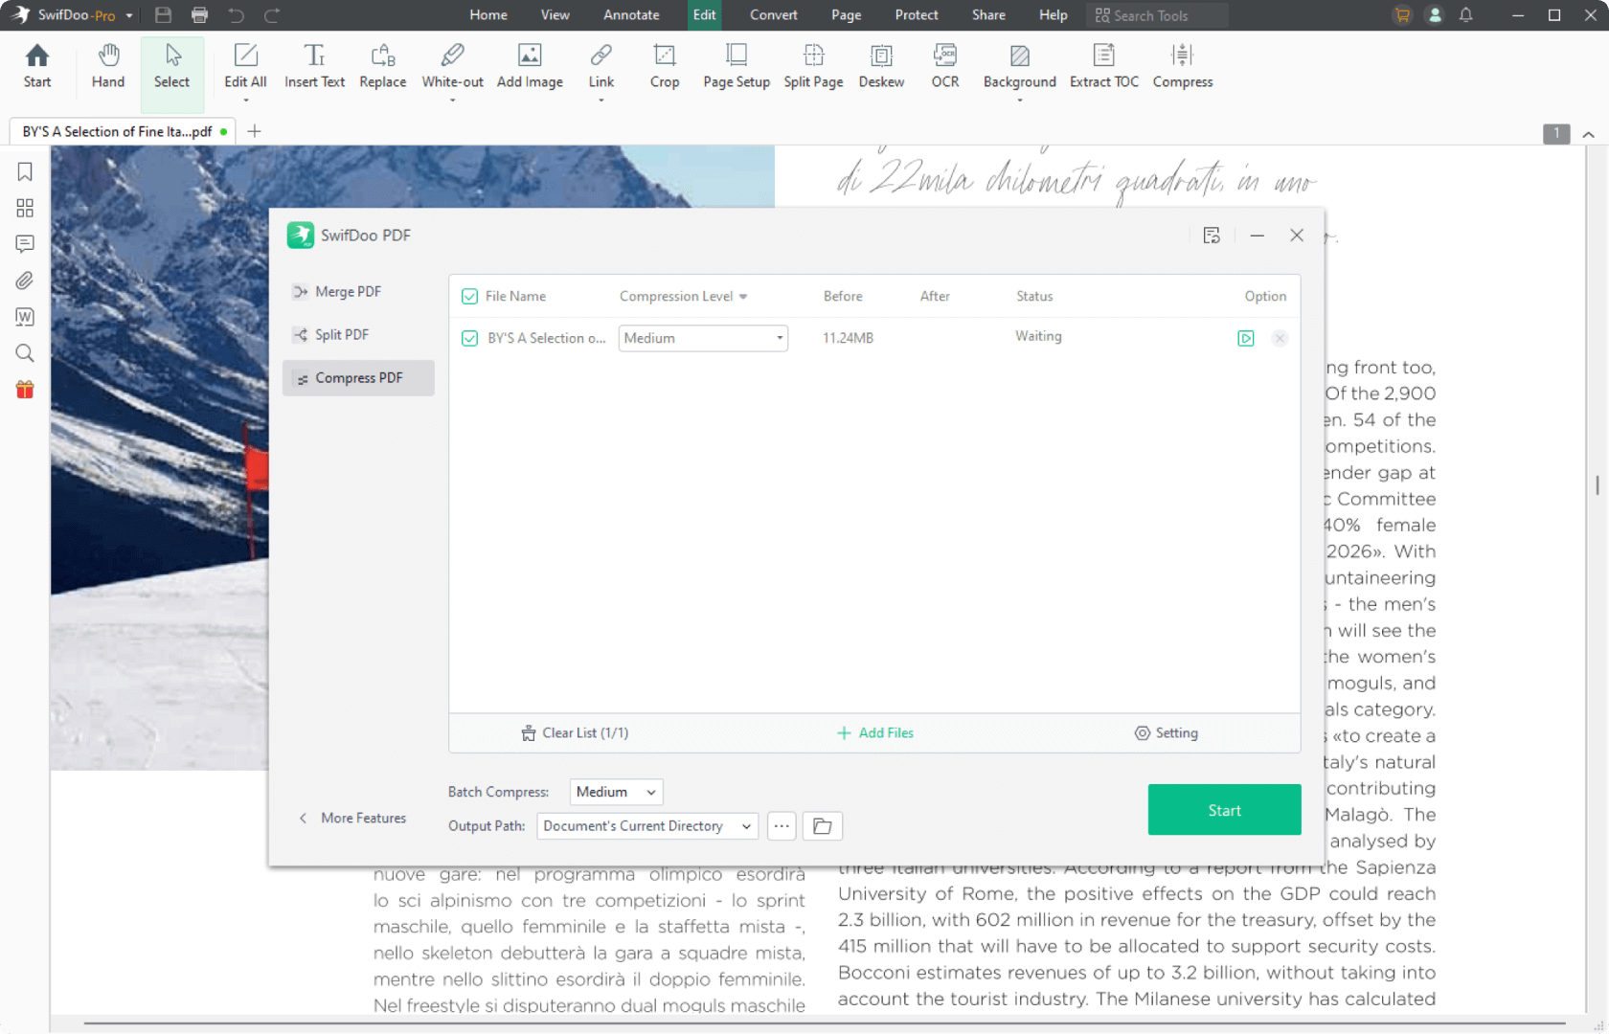
Task: Open the Annotate tab
Action: point(631,15)
